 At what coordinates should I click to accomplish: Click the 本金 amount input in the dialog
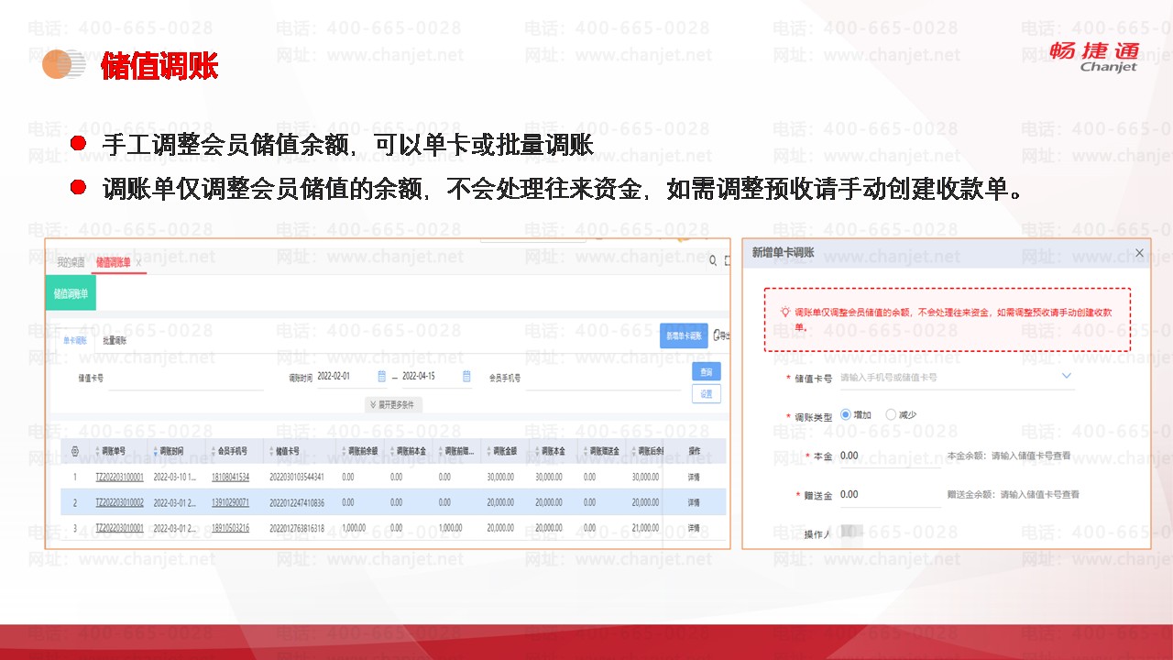pos(890,456)
